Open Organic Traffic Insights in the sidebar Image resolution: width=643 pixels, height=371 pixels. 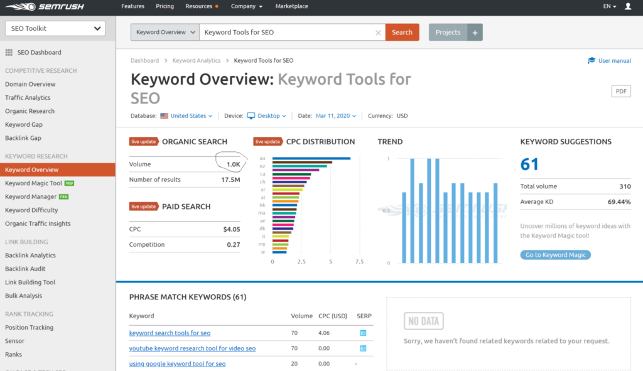(38, 224)
